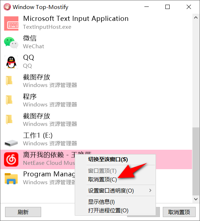Screen dimensions: 200x221
Task: Click the scrollbar up arrow
Action: click(196, 18)
